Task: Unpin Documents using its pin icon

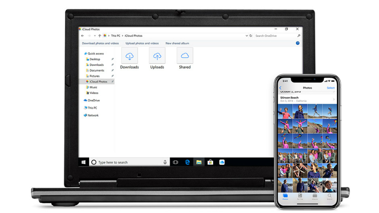Action: [x=112, y=71]
